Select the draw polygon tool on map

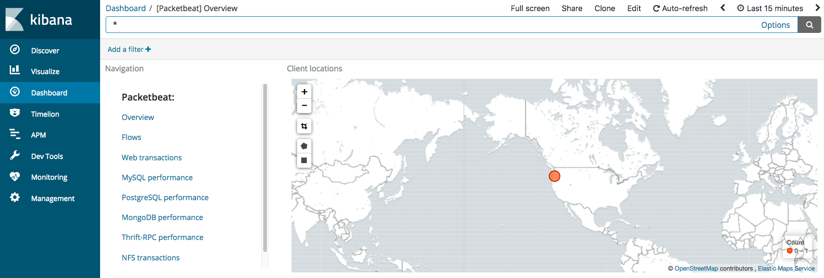tap(304, 146)
